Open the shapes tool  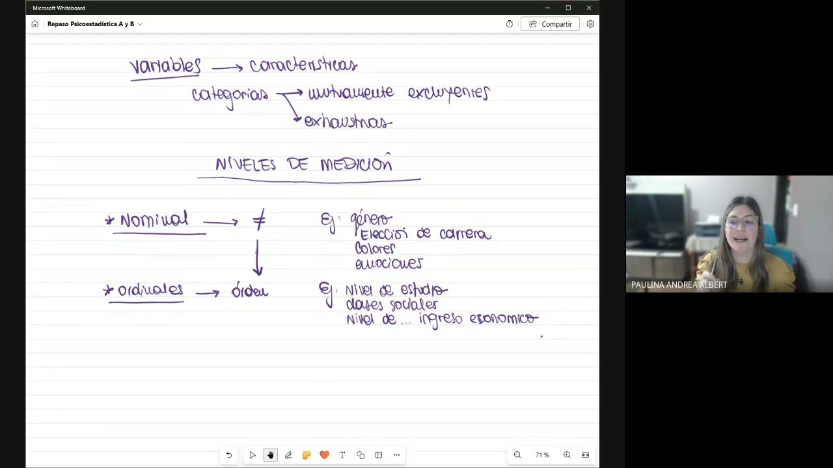[361, 455]
